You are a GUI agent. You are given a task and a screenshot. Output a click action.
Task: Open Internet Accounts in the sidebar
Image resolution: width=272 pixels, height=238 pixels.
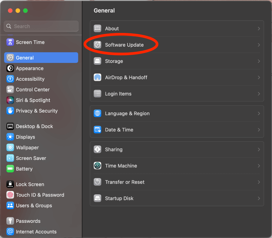pos(36,232)
